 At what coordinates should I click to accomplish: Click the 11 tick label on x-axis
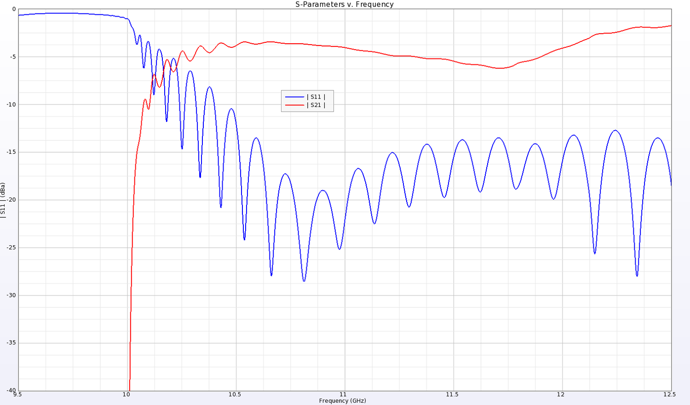point(344,394)
